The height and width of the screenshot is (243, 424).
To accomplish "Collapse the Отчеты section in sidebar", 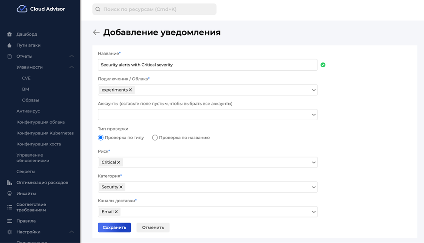I will tap(72, 56).
